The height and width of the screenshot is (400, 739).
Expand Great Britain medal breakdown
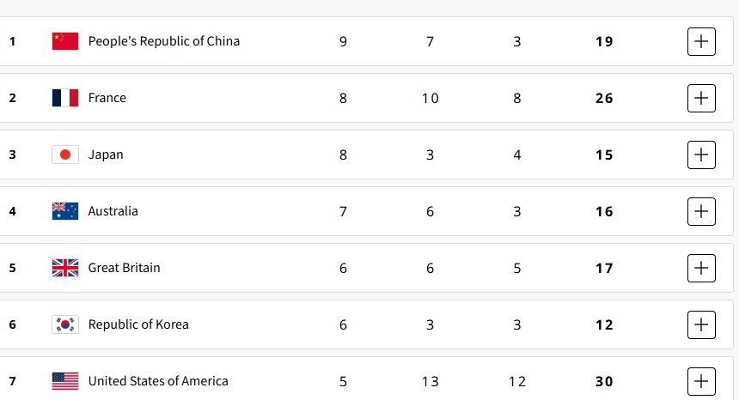[701, 268]
